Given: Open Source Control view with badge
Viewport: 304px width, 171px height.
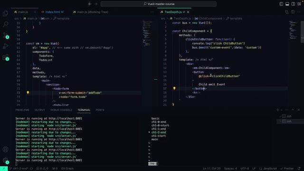Looking at the screenshot, I should 5,35.
